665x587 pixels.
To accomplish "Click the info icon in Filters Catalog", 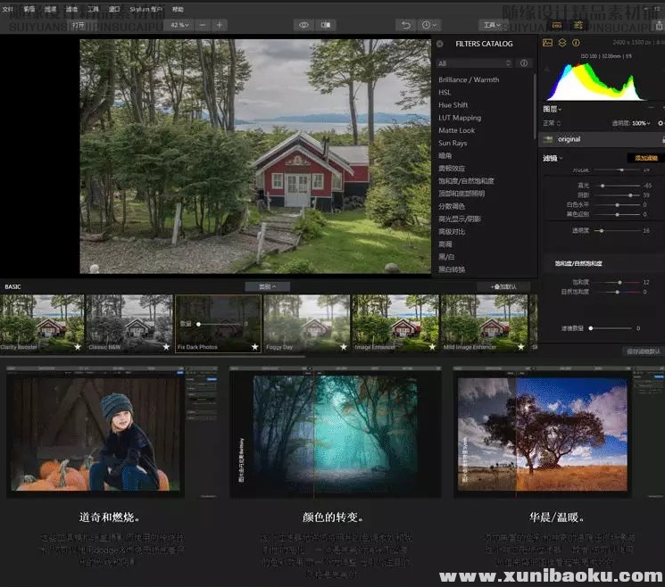I will pos(523,63).
